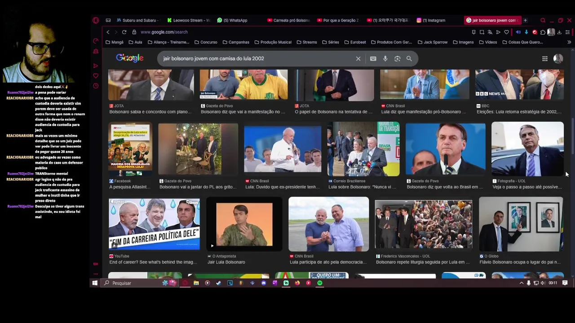Open the Windows notification center icon
This screenshot has width=575, height=323.
point(565,283)
